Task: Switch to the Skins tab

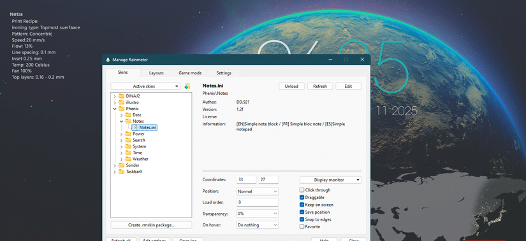Action: pyautogui.click(x=123, y=72)
